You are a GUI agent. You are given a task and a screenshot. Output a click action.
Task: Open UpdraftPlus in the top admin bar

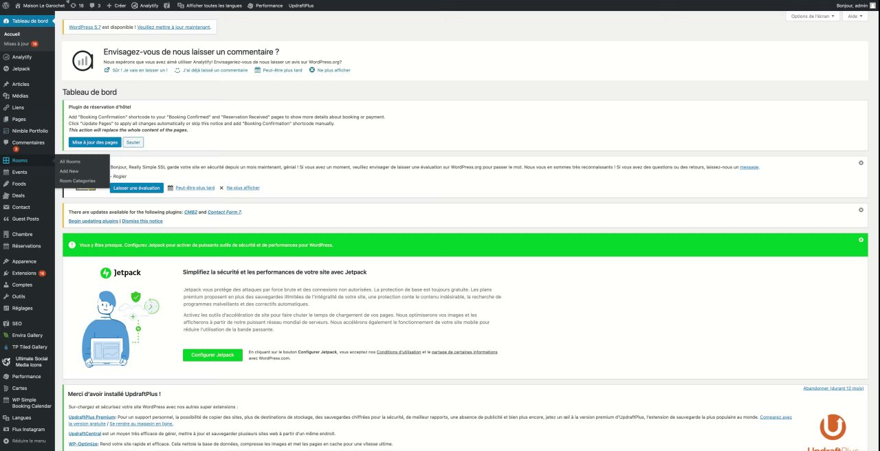[x=301, y=5]
